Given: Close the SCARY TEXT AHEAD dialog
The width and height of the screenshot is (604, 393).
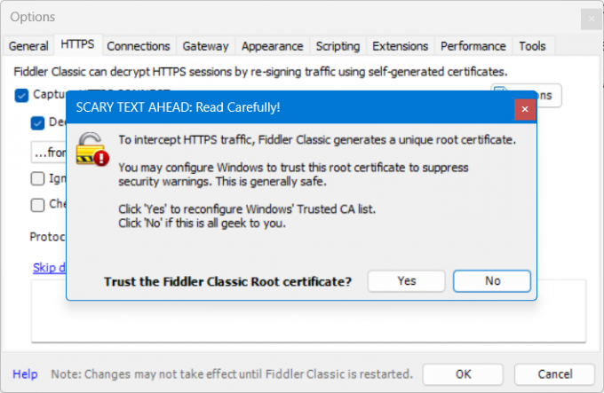Looking at the screenshot, I should pos(525,108).
